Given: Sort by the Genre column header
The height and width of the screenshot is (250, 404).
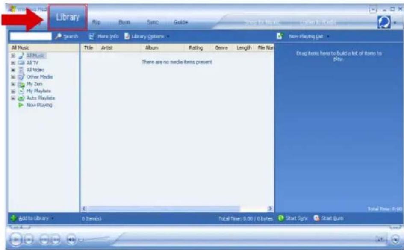Looking at the screenshot, I should (221, 47).
